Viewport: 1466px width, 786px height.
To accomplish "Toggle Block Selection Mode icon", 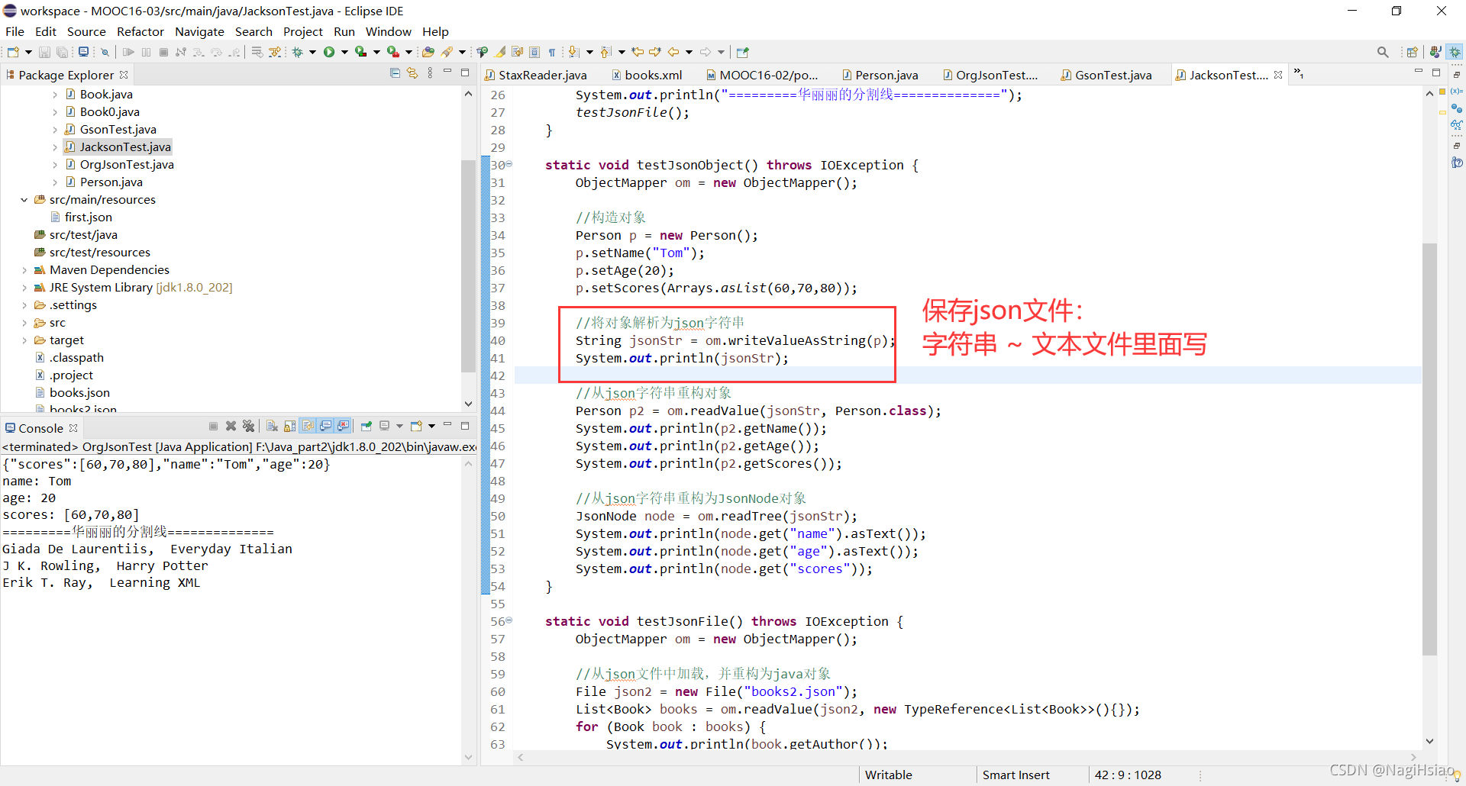I will tap(534, 52).
